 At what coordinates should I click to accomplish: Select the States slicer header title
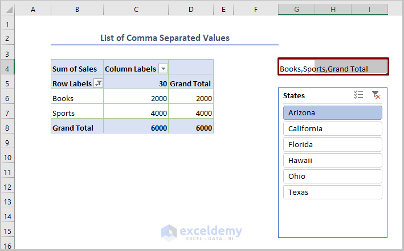pyautogui.click(x=294, y=95)
